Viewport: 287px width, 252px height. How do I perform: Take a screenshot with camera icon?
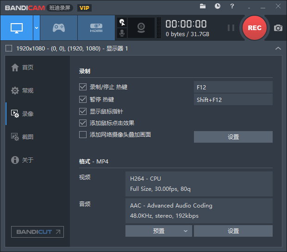(x=278, y=28)
